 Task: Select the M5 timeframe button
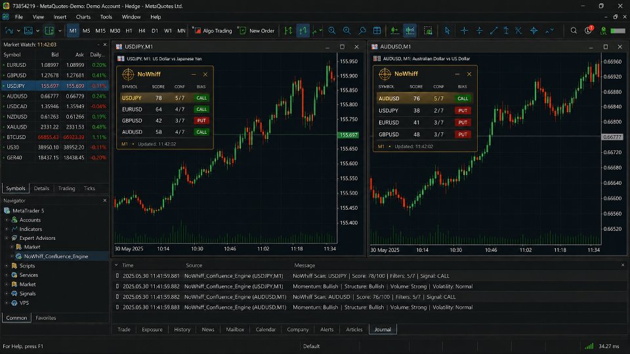point(86,31)
